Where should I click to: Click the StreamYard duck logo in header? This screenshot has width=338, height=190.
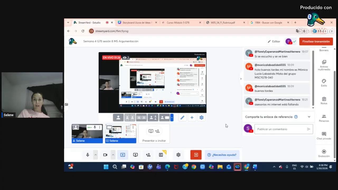pyautogui.click(x=73, y=41)
